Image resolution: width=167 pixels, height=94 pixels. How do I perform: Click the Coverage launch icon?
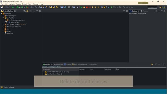(x=22, y=7)
